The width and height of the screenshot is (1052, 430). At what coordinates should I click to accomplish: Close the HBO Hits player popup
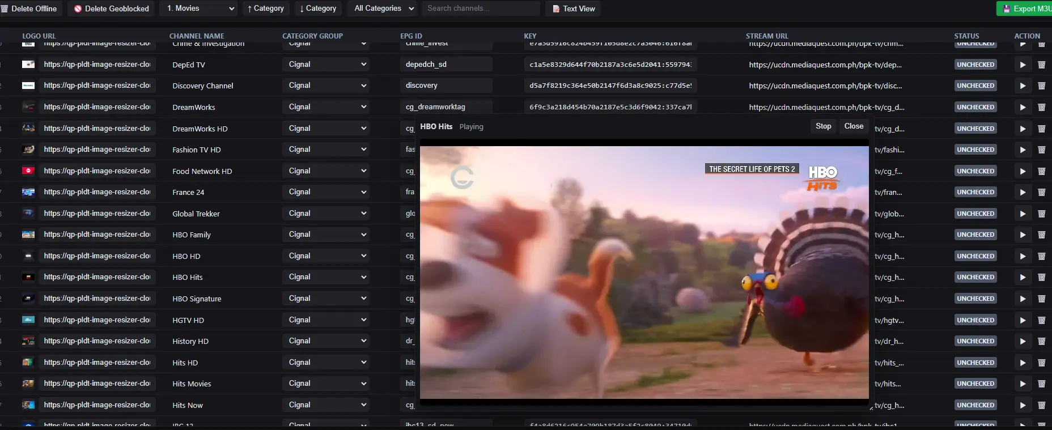point(854,126)
